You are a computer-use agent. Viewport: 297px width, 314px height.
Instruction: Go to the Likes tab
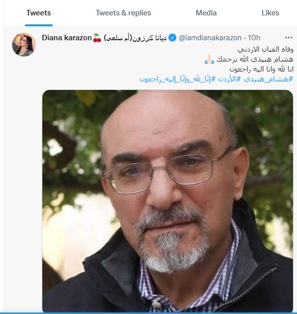point(270,13)
